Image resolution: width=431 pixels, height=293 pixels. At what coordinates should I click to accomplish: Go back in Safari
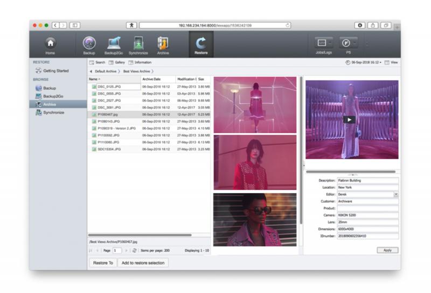point(55,25)
